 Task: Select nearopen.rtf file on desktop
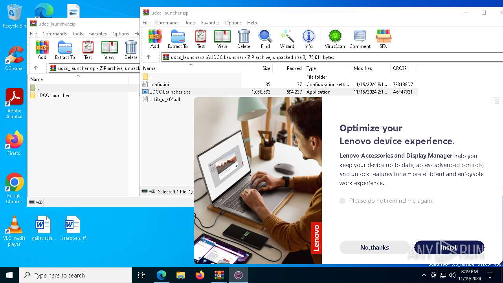coord(73,228)
